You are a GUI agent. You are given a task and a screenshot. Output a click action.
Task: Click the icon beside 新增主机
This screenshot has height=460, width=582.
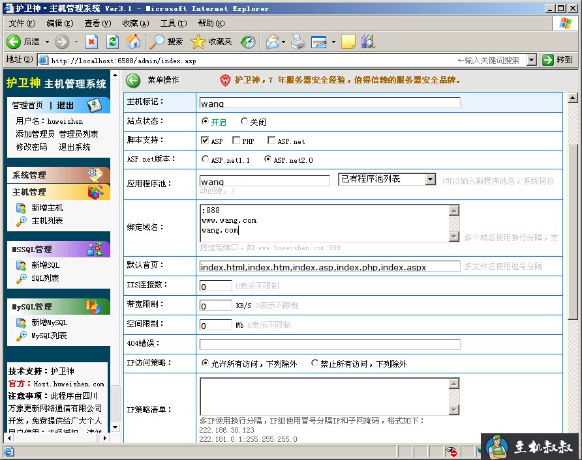tap(21, 208)
